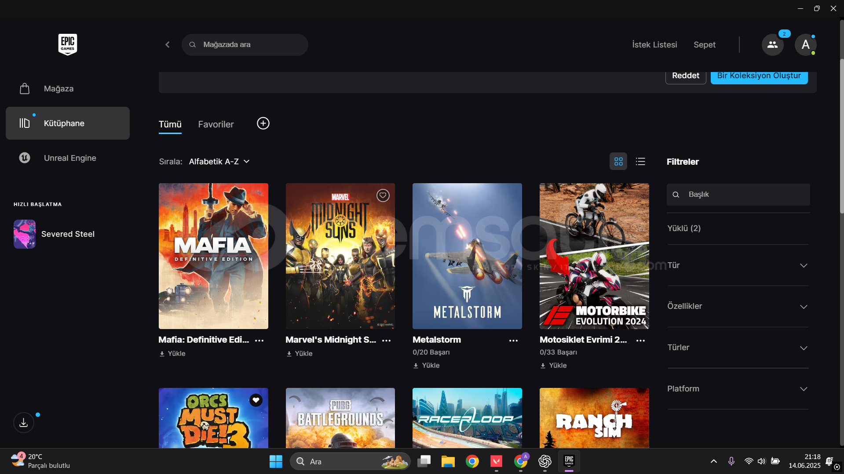Open the three-dot menu for Metalstorm
This screenshot has height=474, width=844.
coord(513,340)
